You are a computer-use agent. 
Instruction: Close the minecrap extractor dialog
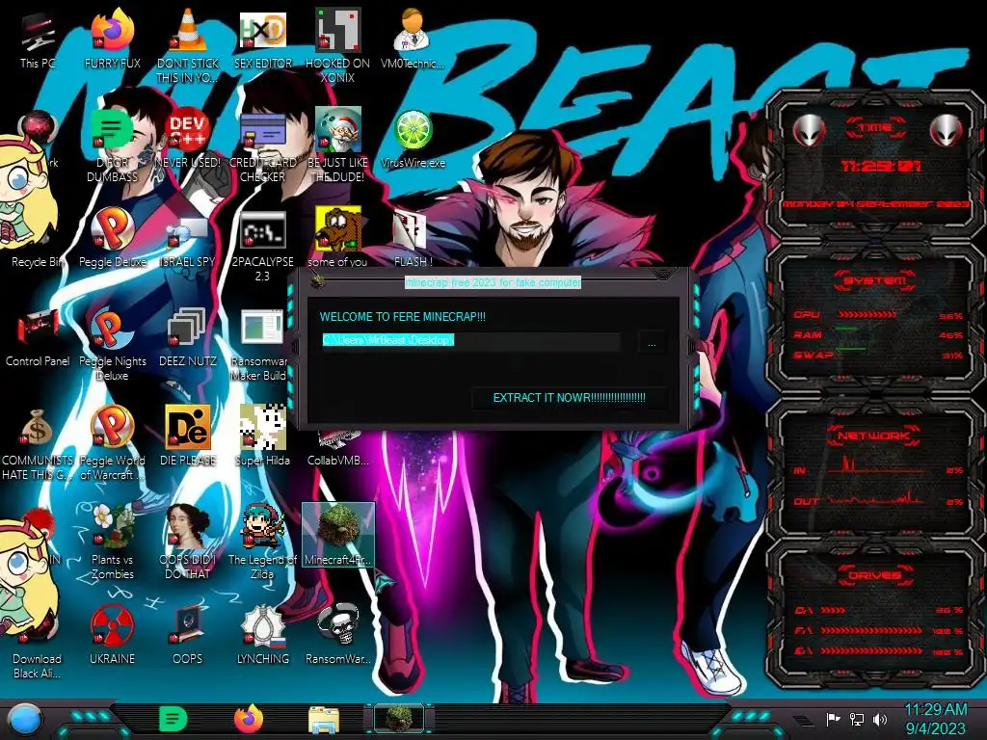[x=661, y=275]
